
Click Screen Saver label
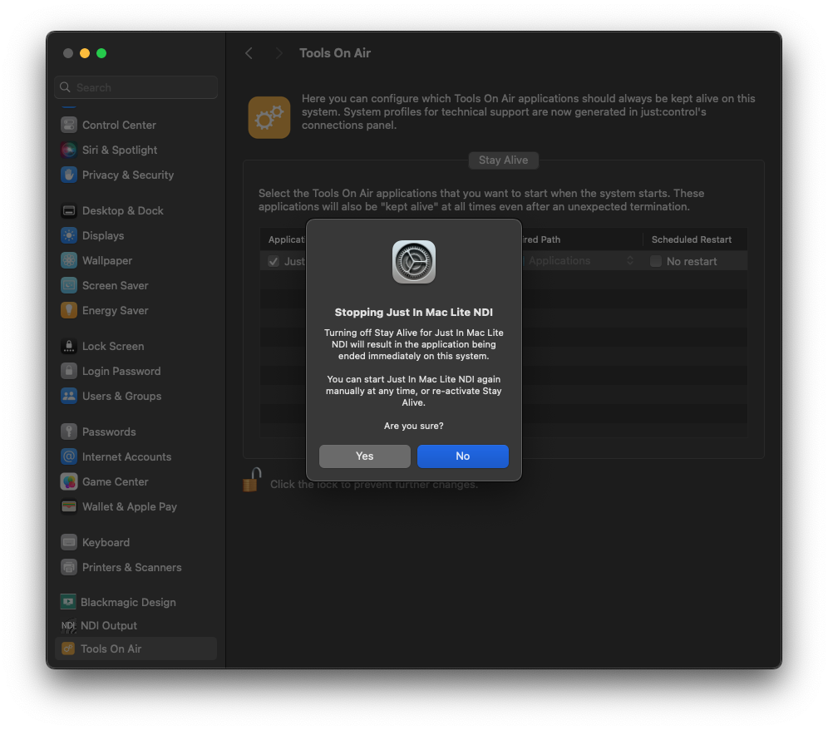115,285
